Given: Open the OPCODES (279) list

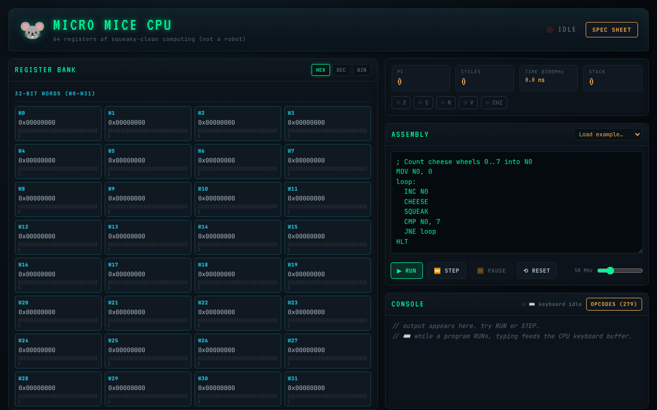Looking at the screenshot, I should click(614, 304).
